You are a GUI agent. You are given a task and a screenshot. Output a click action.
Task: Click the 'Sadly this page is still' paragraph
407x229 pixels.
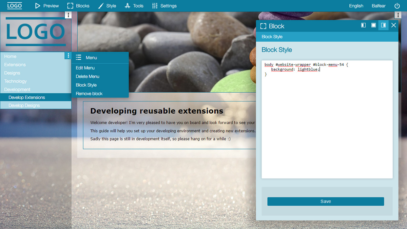[160, 139]
